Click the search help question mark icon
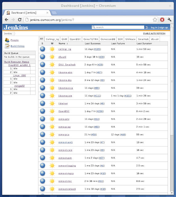The image size is (176, 197). pos(146,27)
